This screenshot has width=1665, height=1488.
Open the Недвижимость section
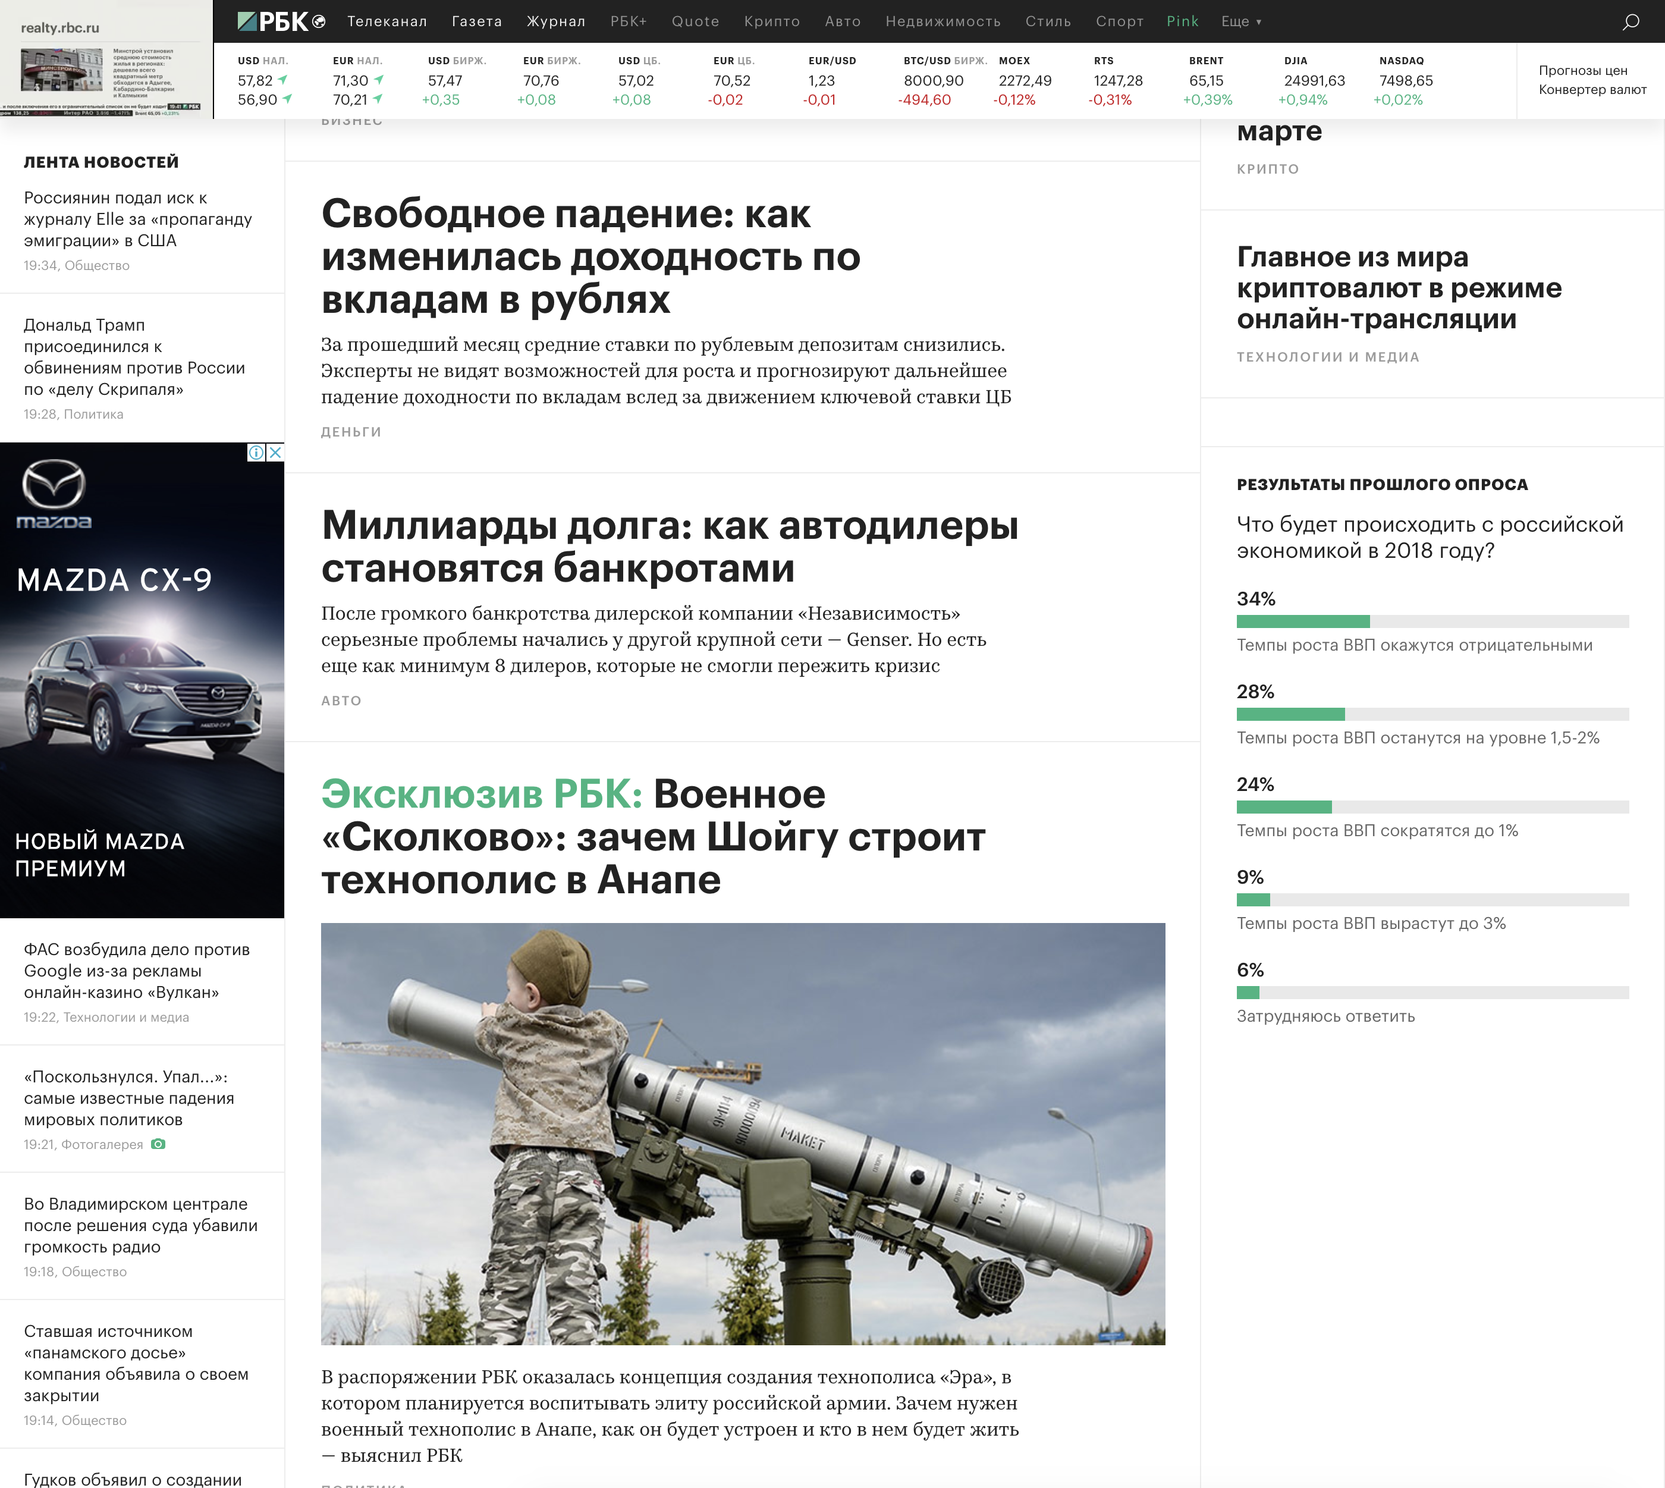943,21
